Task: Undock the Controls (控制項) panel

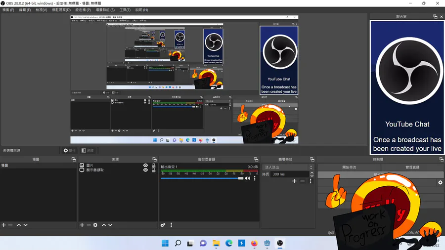Action: point(442,160)
